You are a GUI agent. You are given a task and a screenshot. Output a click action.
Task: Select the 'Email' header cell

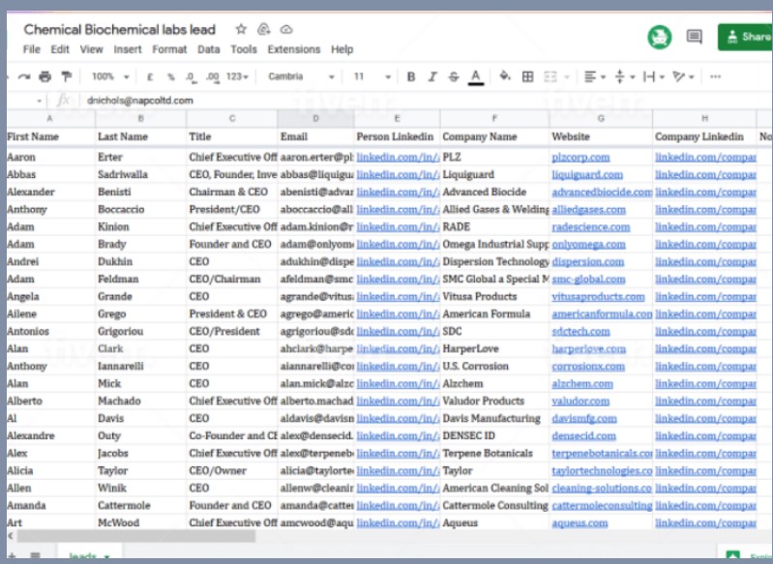pyautogui.click(x=315, y=136)
